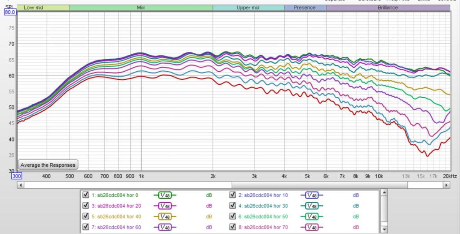
Task: Click the legend panel scroll up arrow
Action: pyautogui.click(x=384, y=193)
